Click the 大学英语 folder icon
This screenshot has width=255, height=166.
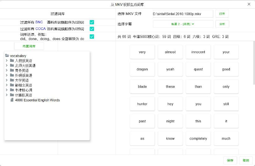click(x=12, y=80)
